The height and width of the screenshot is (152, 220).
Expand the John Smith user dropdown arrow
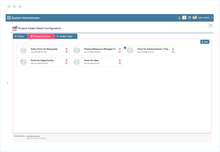point(212,17)
